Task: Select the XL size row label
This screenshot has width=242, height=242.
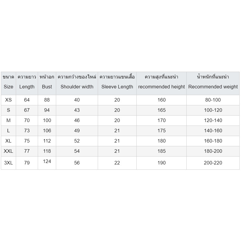Action: [8, 141]
